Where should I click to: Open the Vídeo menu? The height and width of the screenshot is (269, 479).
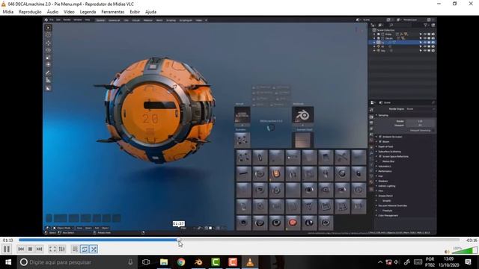coord(69,12)
